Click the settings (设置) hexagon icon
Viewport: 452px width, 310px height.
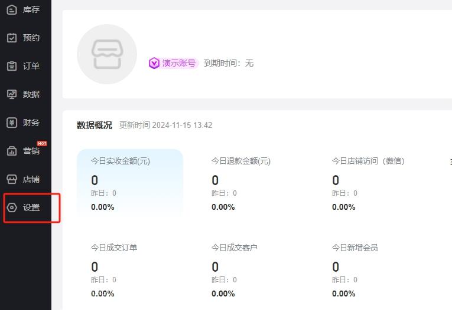point(12,207)
